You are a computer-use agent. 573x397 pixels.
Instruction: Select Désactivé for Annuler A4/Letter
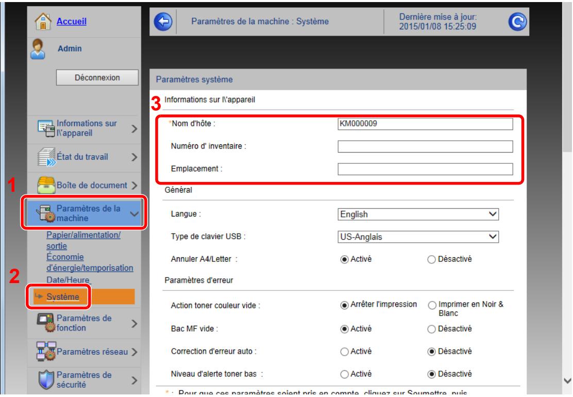[x=431, y=258]
